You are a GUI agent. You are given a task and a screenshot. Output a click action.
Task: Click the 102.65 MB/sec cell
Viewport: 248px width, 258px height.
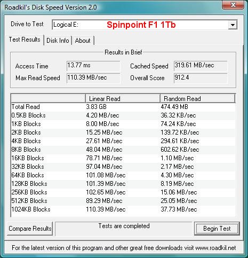(x=106, y=192)
